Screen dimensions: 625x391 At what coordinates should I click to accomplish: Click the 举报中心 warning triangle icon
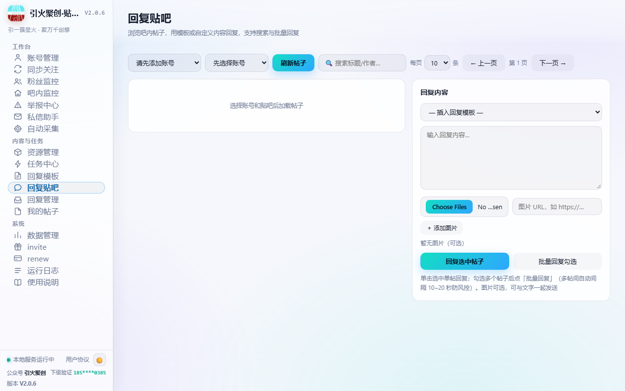click(x=18, y=105)
